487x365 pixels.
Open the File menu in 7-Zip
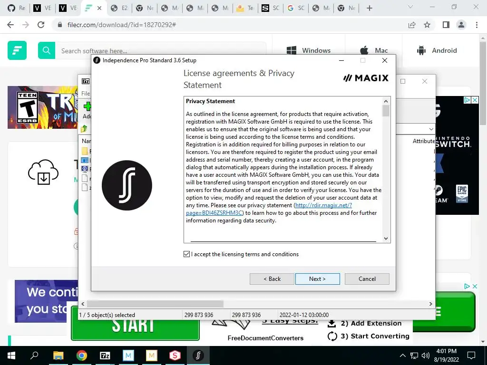pyautogui.click(x=86, y=94)
